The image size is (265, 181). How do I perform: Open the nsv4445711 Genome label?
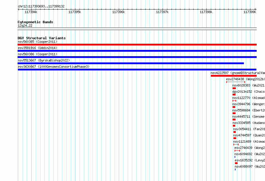click(x=248, y=117)
